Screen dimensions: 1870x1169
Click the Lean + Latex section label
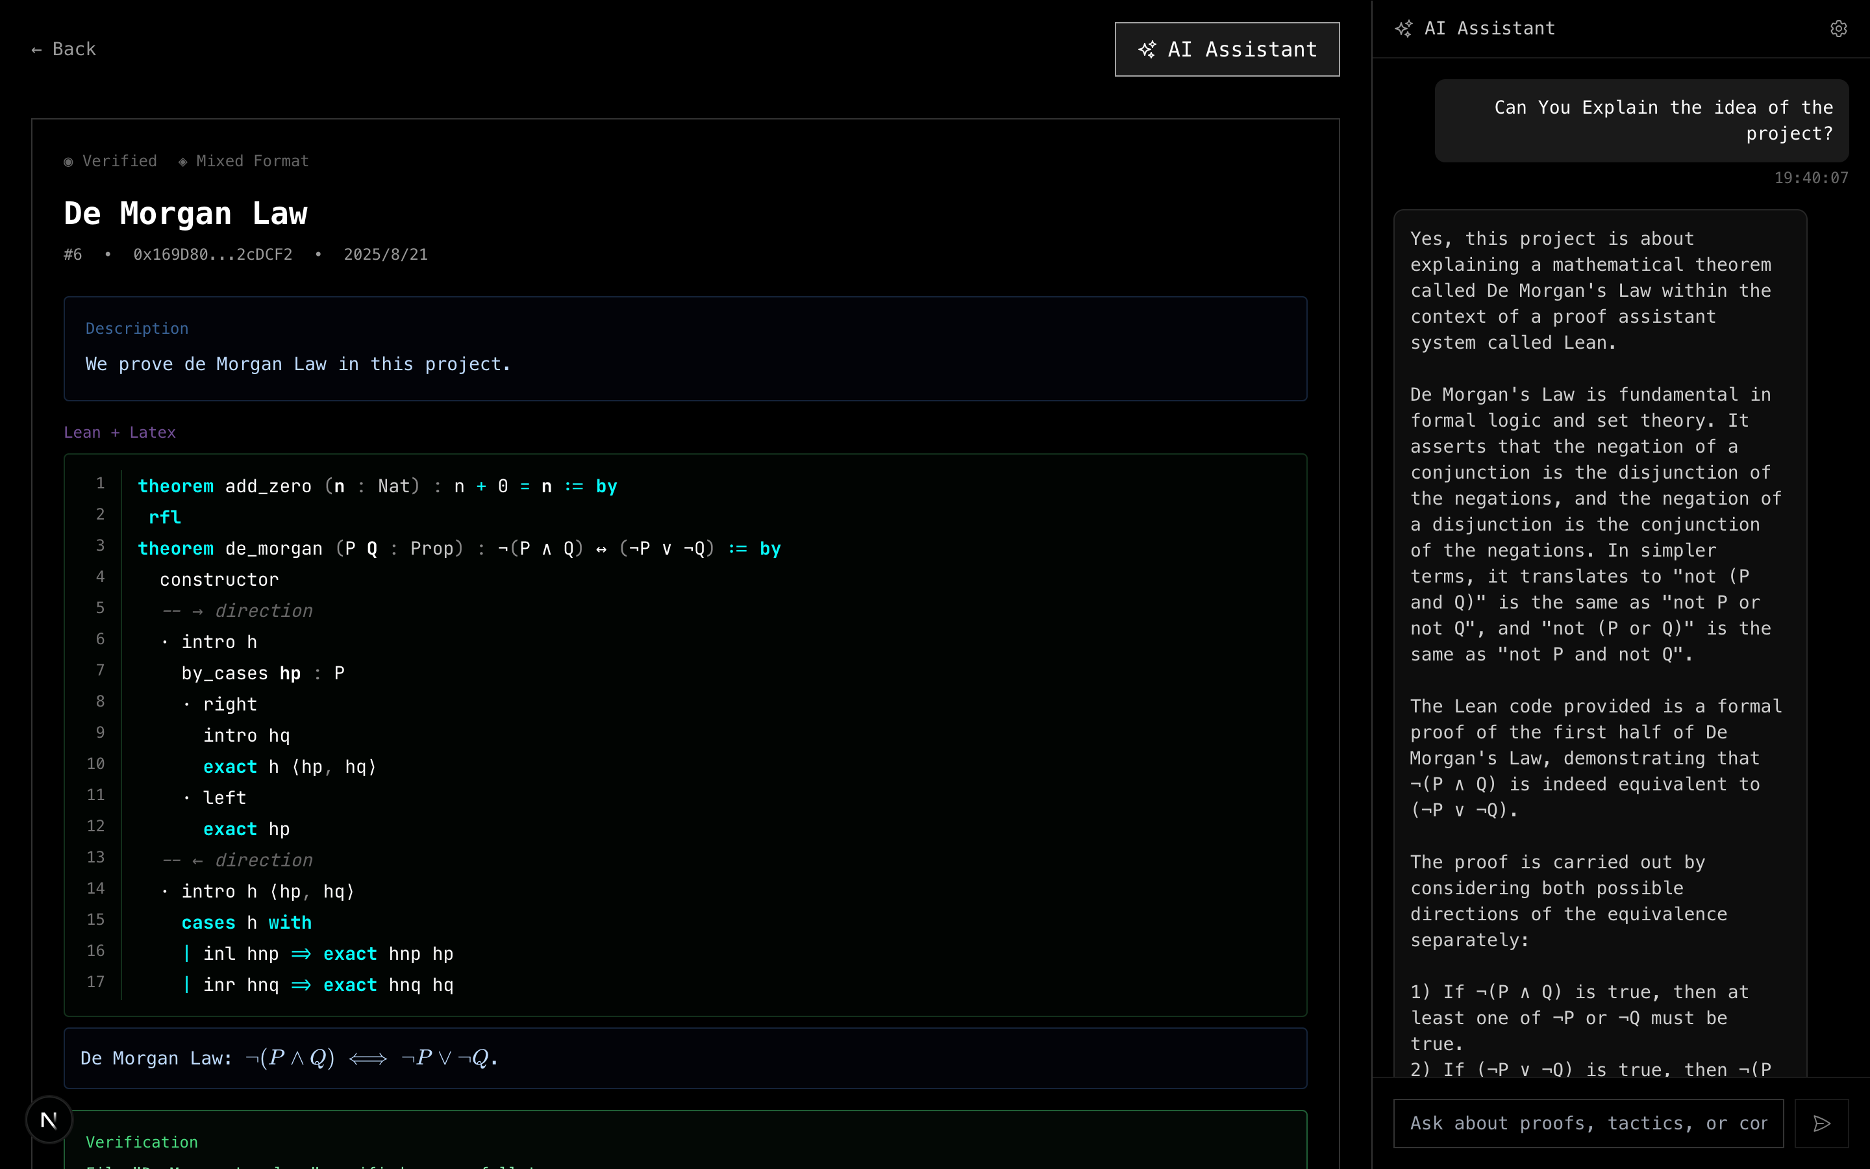point(119,432)
